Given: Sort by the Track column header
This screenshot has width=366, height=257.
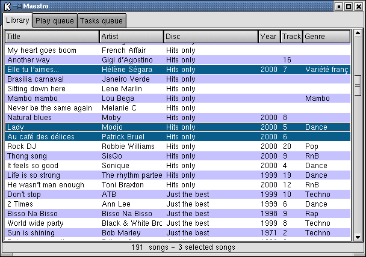Looking at the screenshot, I should (291, 37).
